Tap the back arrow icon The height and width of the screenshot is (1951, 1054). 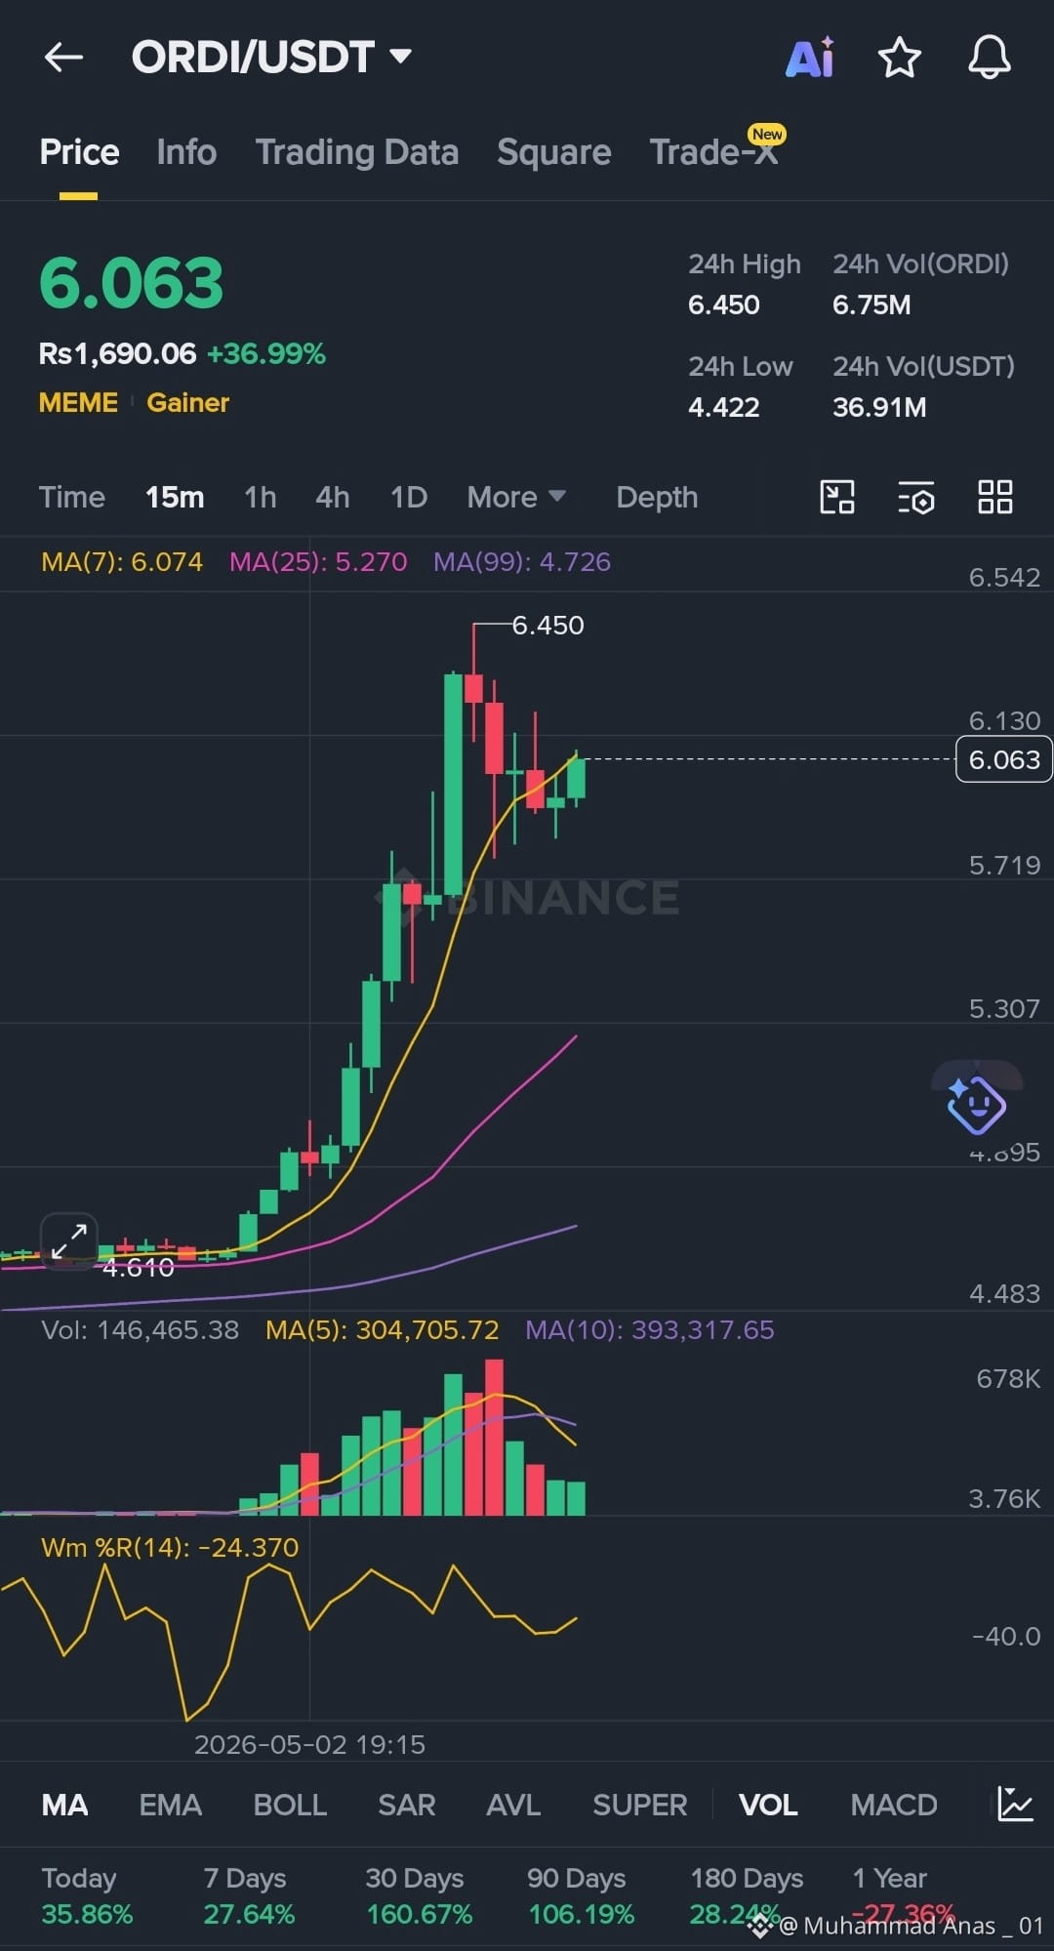click(x=63, y=58)
